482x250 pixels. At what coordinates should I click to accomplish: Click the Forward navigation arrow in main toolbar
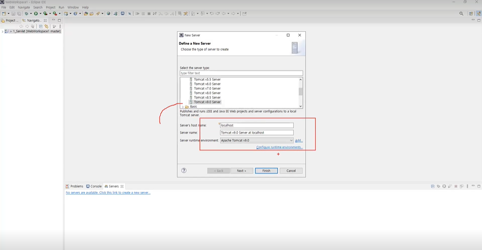tap(233, 14)
